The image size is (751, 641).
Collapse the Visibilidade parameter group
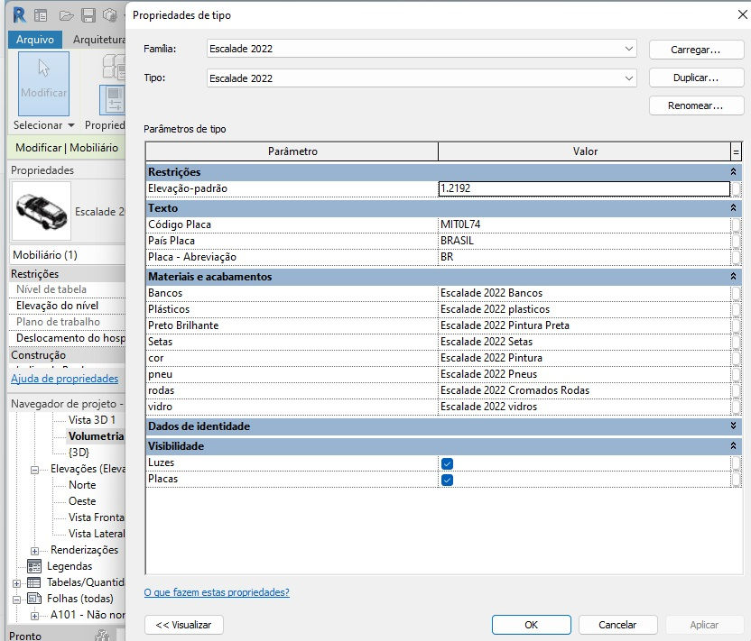(733, 446)
